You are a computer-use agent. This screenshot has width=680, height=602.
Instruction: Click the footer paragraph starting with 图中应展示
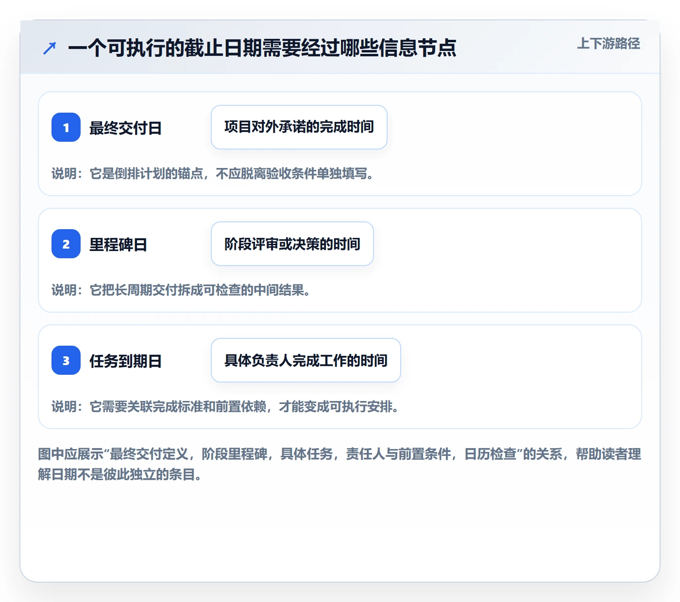click(x=340, y=464)
